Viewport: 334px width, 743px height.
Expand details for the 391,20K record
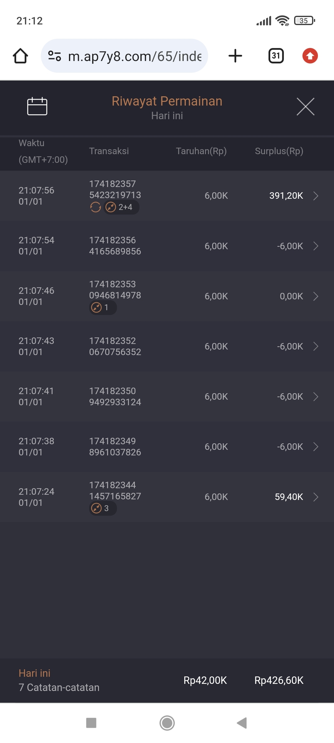[315, 196]
